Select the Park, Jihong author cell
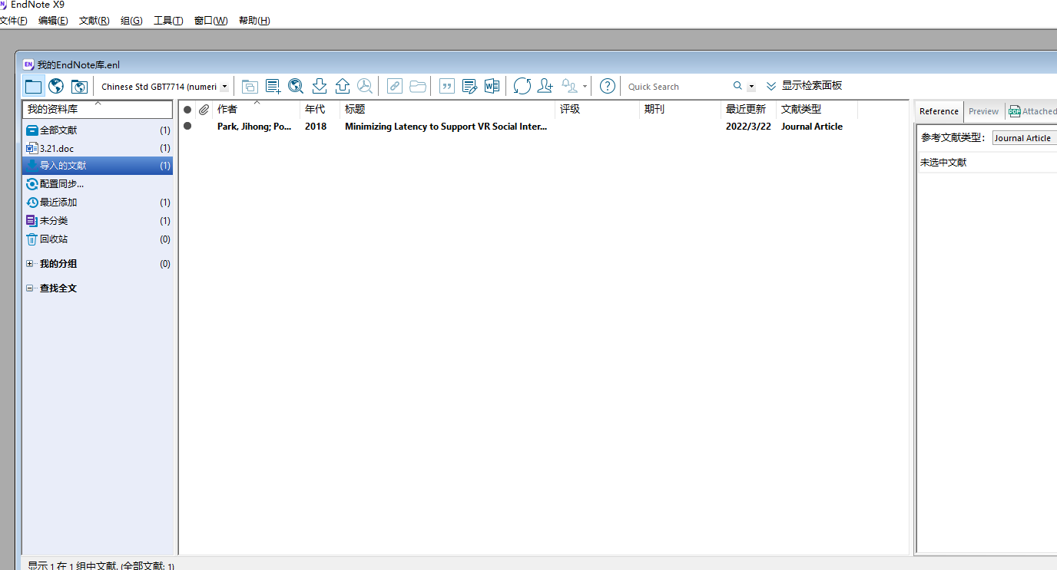Viewport: 1057px width, 570px height. [x=254, y=127]
